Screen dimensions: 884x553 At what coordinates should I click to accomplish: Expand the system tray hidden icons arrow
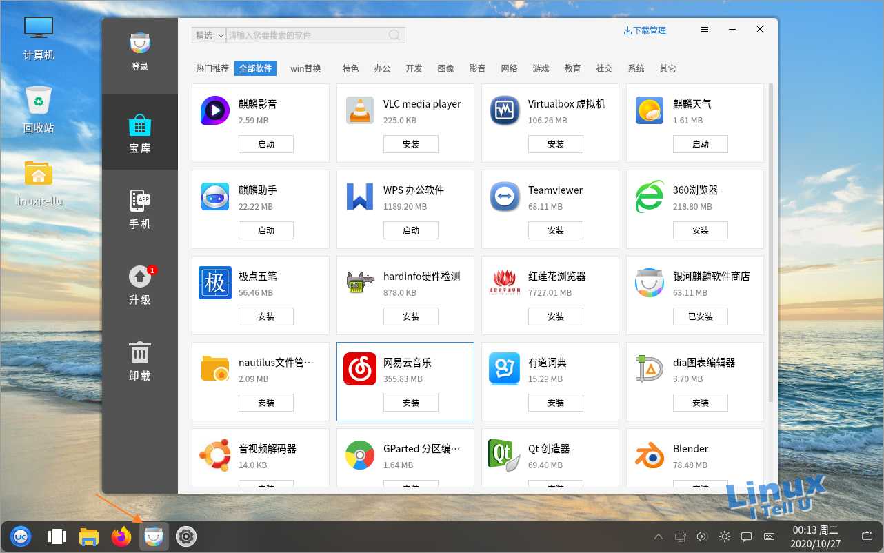point(659,536)
